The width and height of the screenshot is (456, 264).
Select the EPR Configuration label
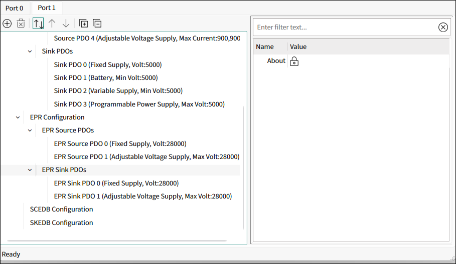point(57,117)
